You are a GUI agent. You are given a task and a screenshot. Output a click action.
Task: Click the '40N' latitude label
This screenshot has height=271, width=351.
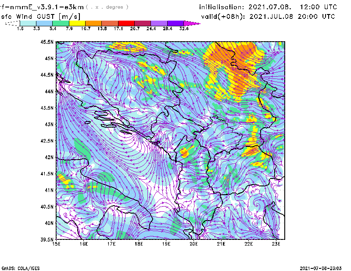49,223
